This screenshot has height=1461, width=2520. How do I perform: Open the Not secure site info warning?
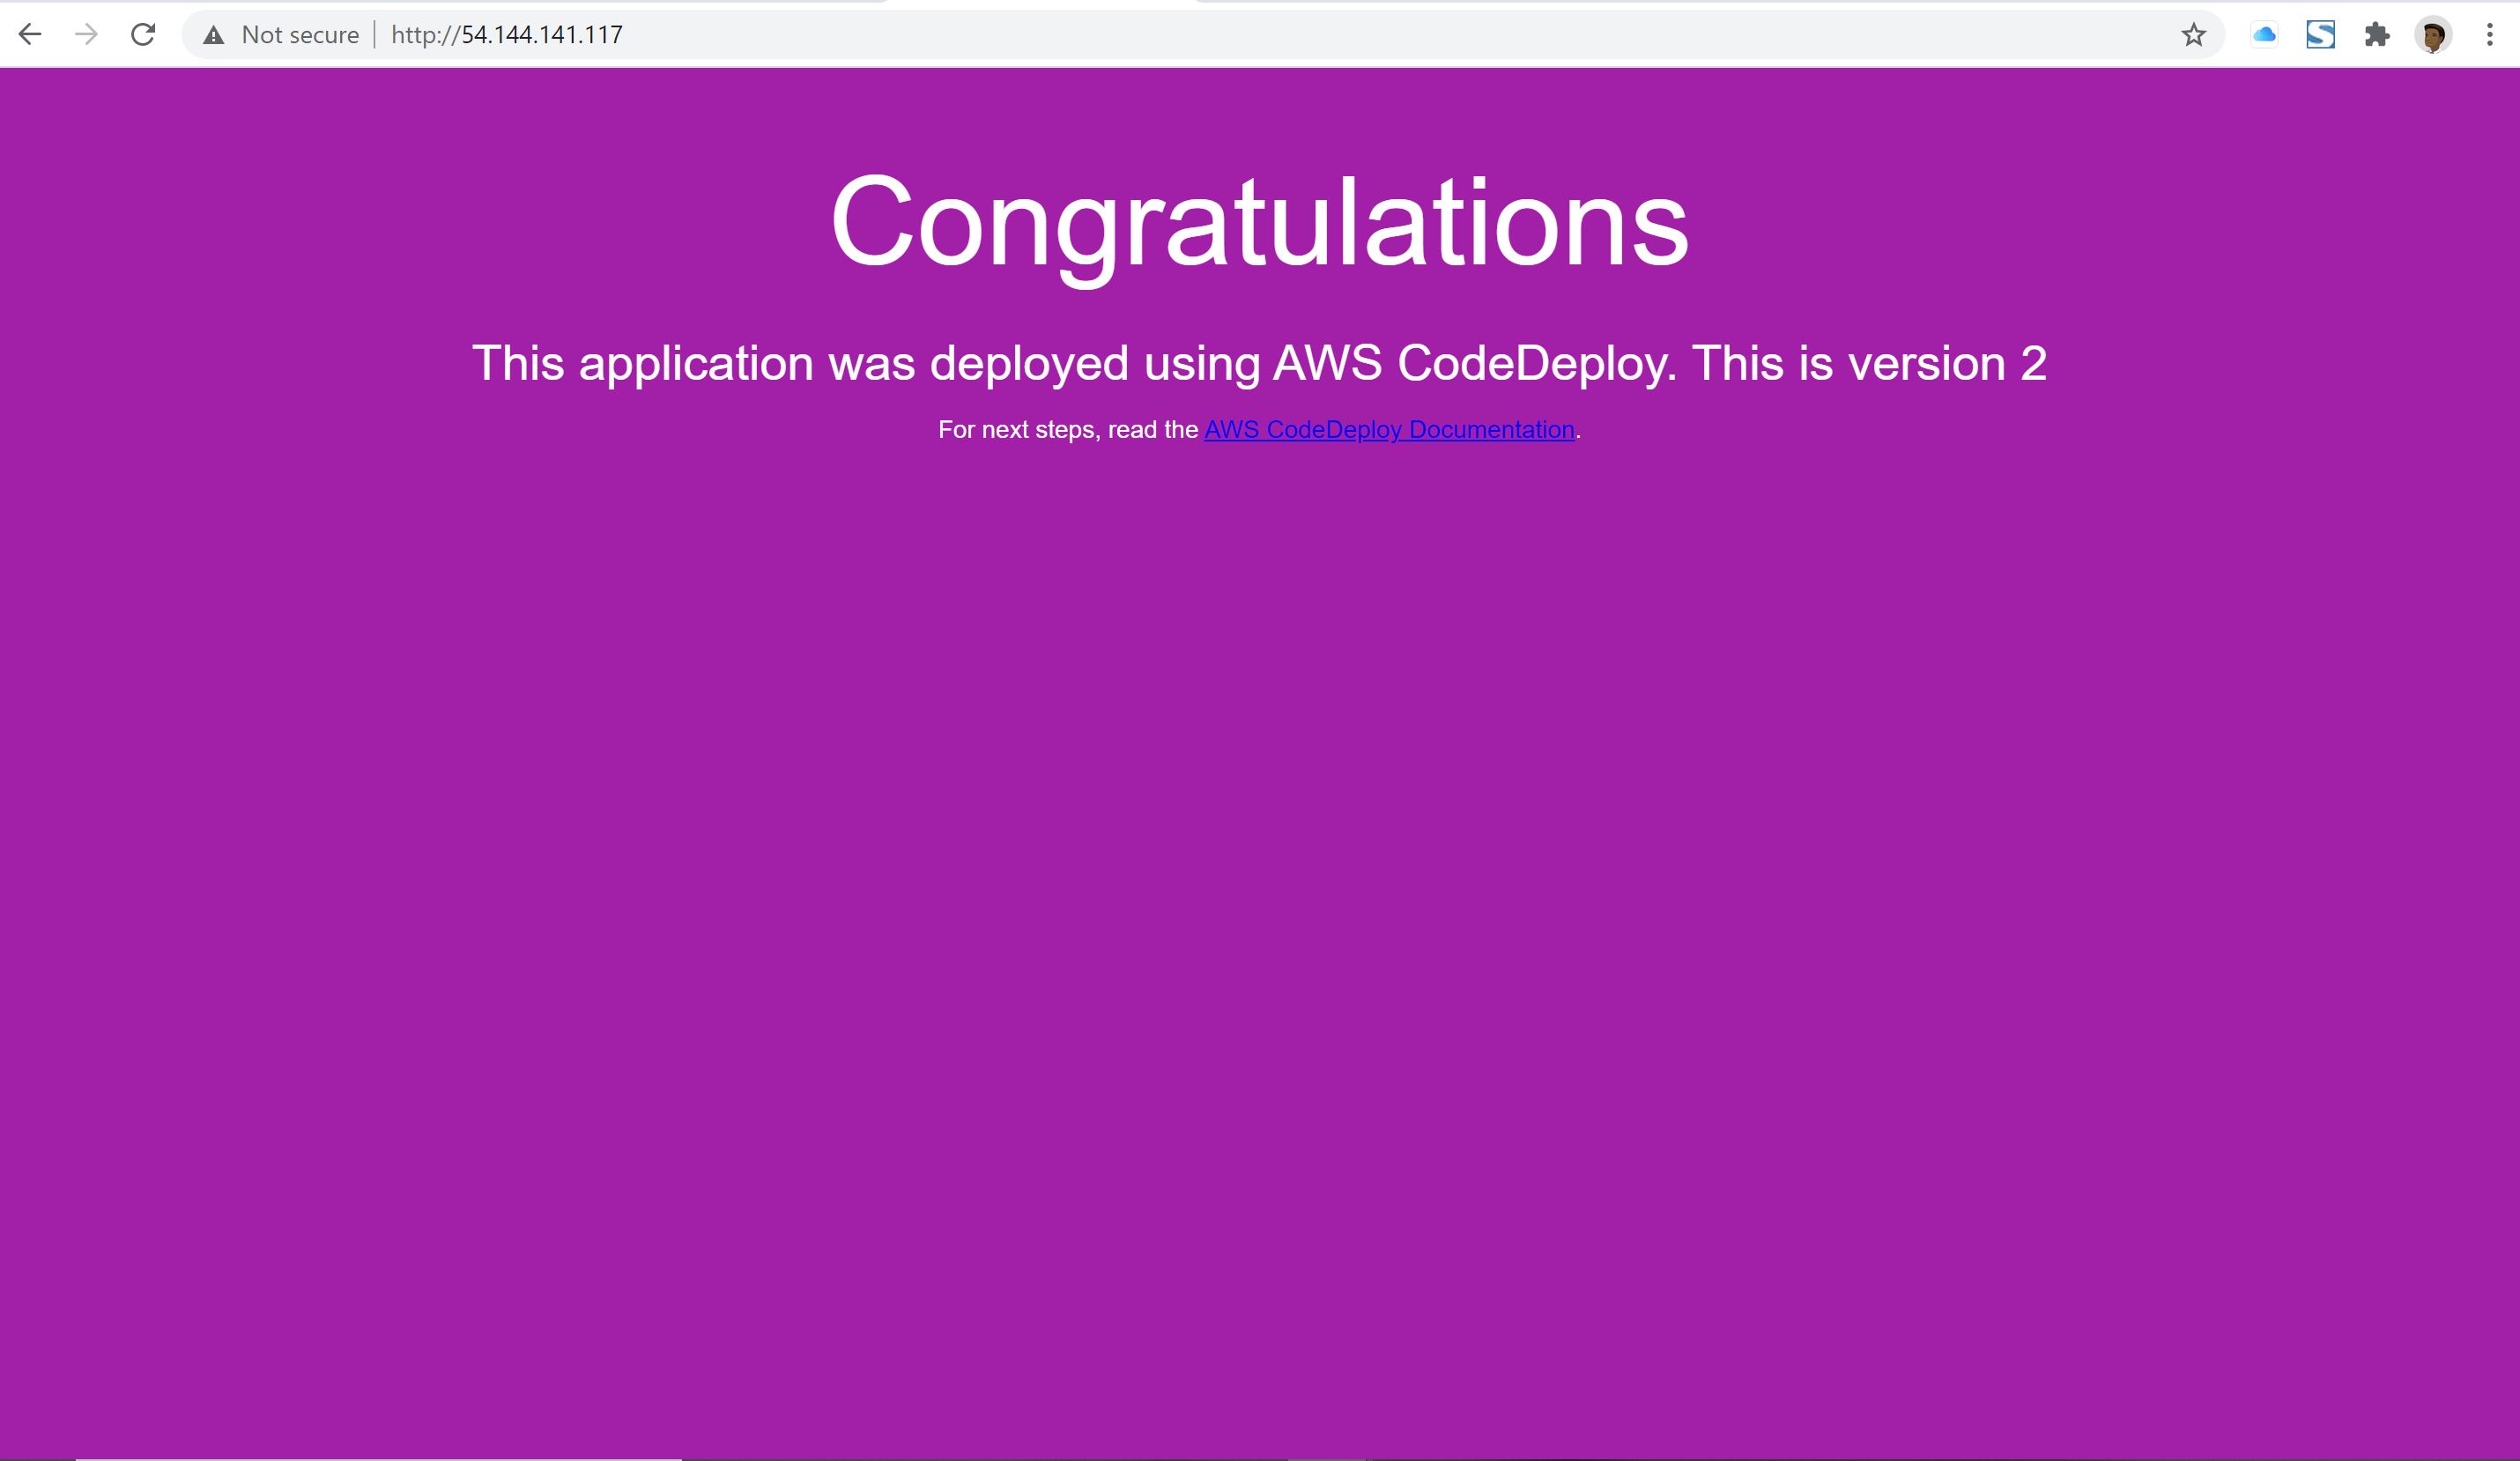pos(213,36)
